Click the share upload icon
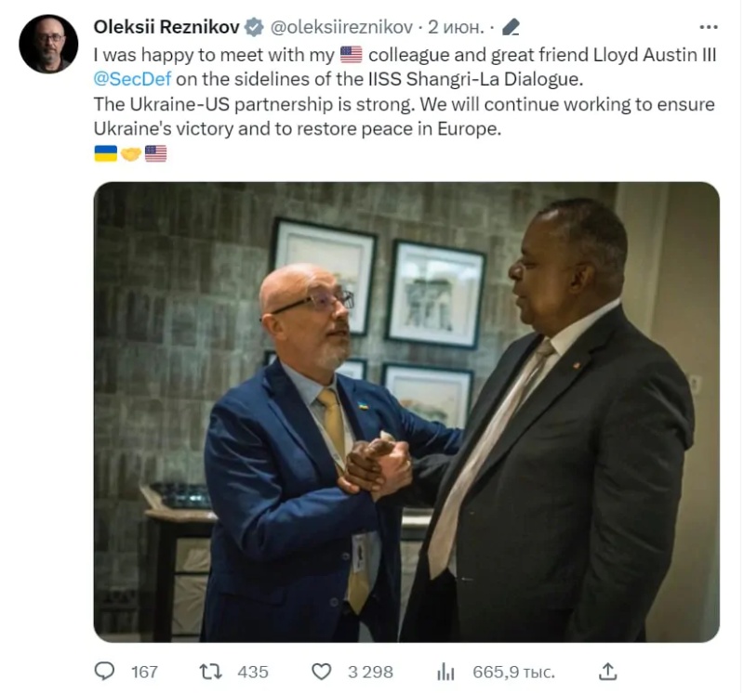 pyautogui.click(x=607, y=671)
